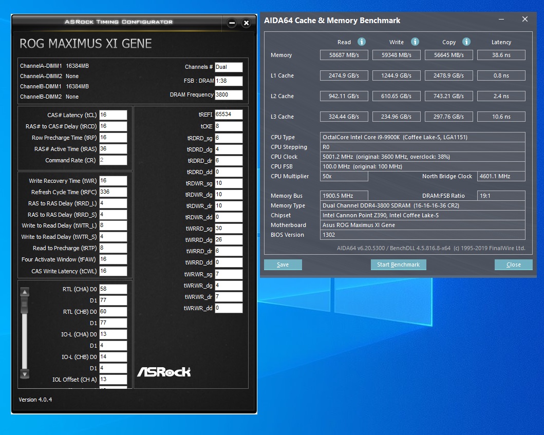This screenshot has height=435, width=544.
Task: Select the tRDRD_sg field
Action: (x=229, y=138)
